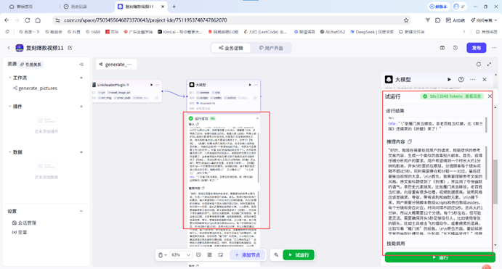Open the generate_pictures workflow

click(x=35, y=88)
